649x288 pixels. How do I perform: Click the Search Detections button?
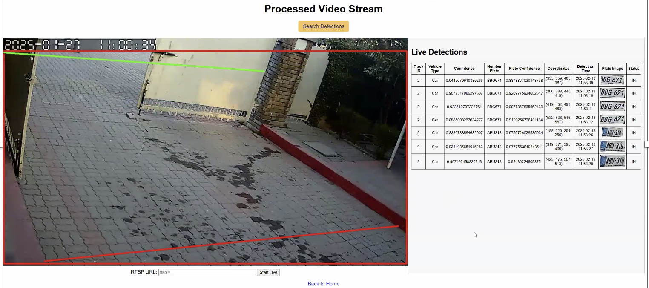pos(323,26)
